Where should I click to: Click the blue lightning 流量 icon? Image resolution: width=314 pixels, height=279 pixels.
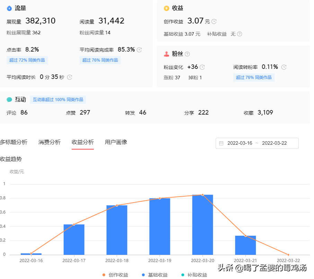tap(9, 8)
